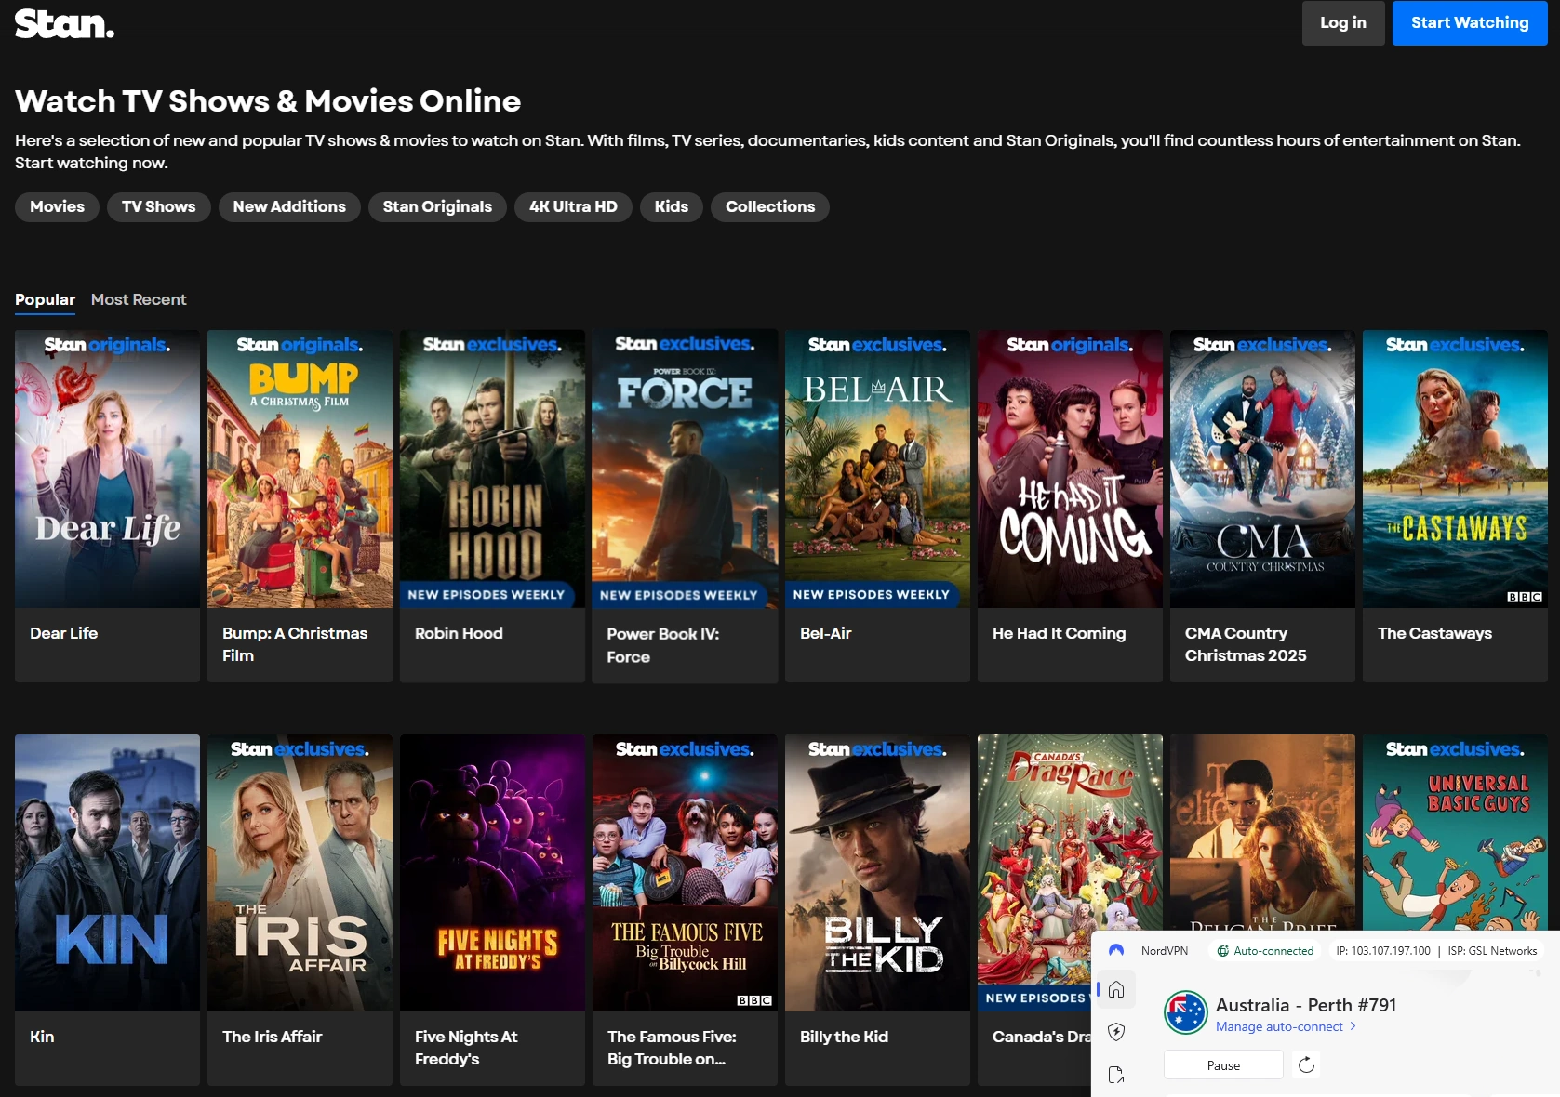This screenshot has height=1097, width=1560.
Task: Select the TV Shows category pill
Action: 159,206
